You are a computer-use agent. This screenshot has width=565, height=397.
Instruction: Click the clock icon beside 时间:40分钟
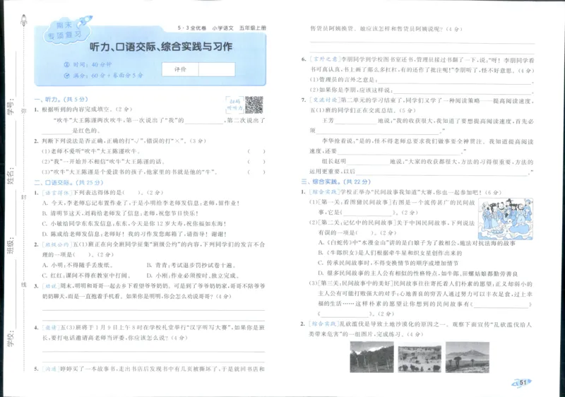click(x=66, y=64)
